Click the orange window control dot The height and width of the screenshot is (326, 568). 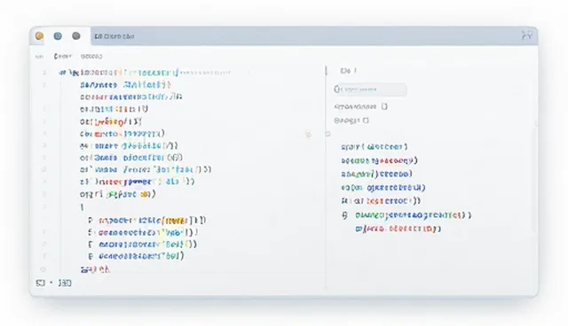(39, 35)
